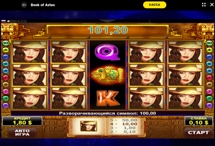Click the СТАВКА bet amount display

pyautogui.click(x=199, y=121)
